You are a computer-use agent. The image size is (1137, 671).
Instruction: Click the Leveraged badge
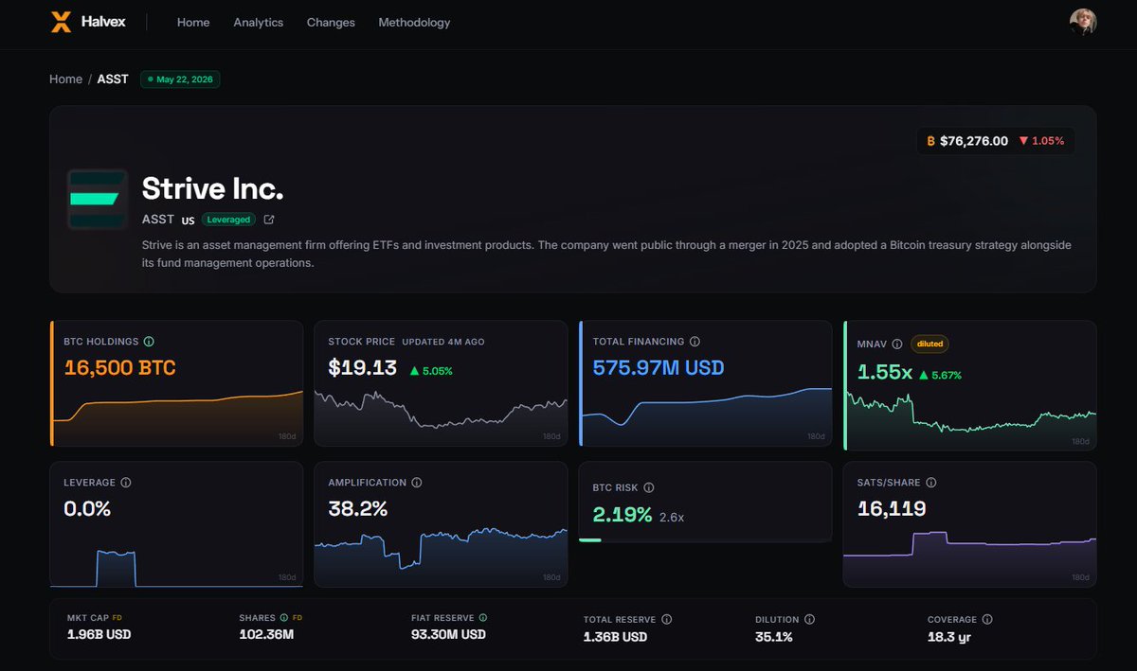[228, 220]
